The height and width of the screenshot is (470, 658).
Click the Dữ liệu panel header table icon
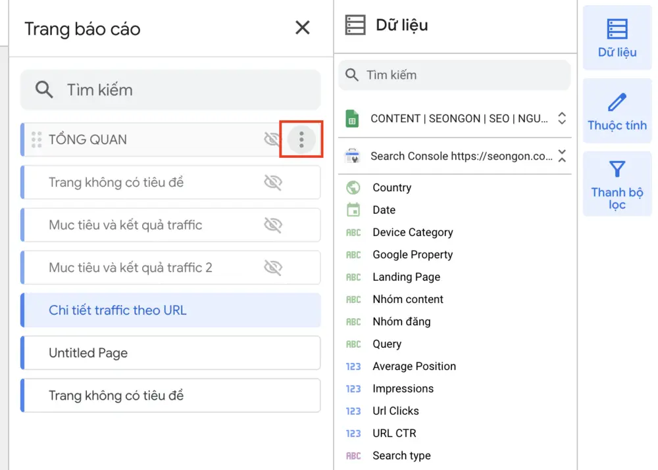(355, 25)
